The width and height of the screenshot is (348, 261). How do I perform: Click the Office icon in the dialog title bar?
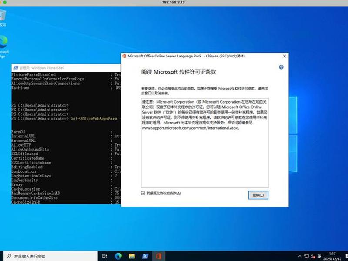[x=124, y=56]
